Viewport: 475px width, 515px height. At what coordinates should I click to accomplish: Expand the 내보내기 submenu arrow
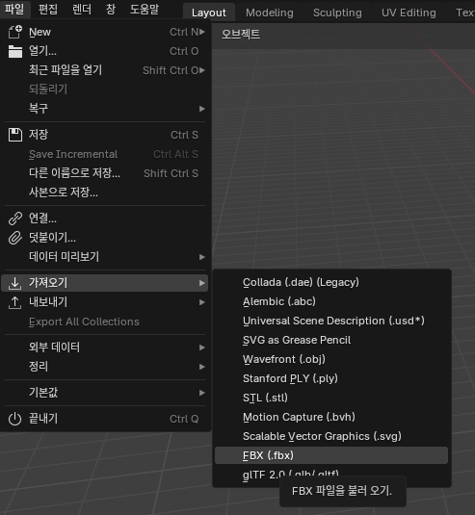click(202, 302)
